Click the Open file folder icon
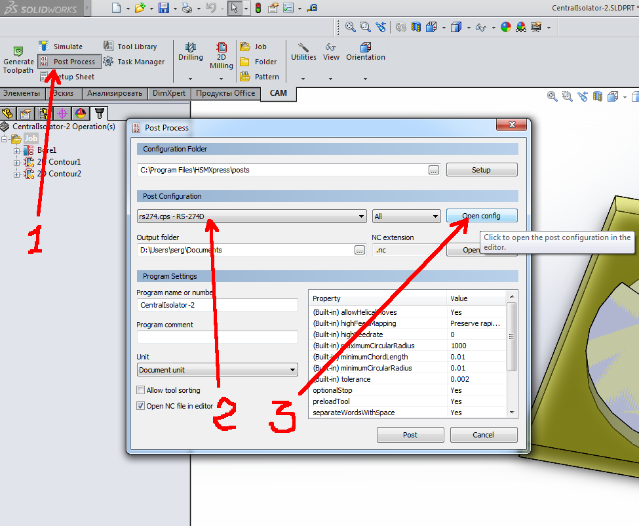Screen dimensions: 639x526 (x=140, y=8)
